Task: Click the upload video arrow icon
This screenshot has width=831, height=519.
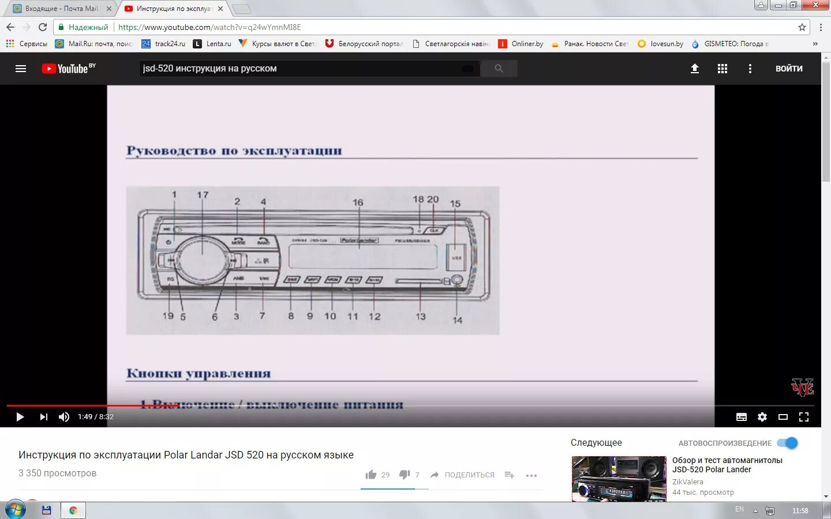Action: (695, 69)
